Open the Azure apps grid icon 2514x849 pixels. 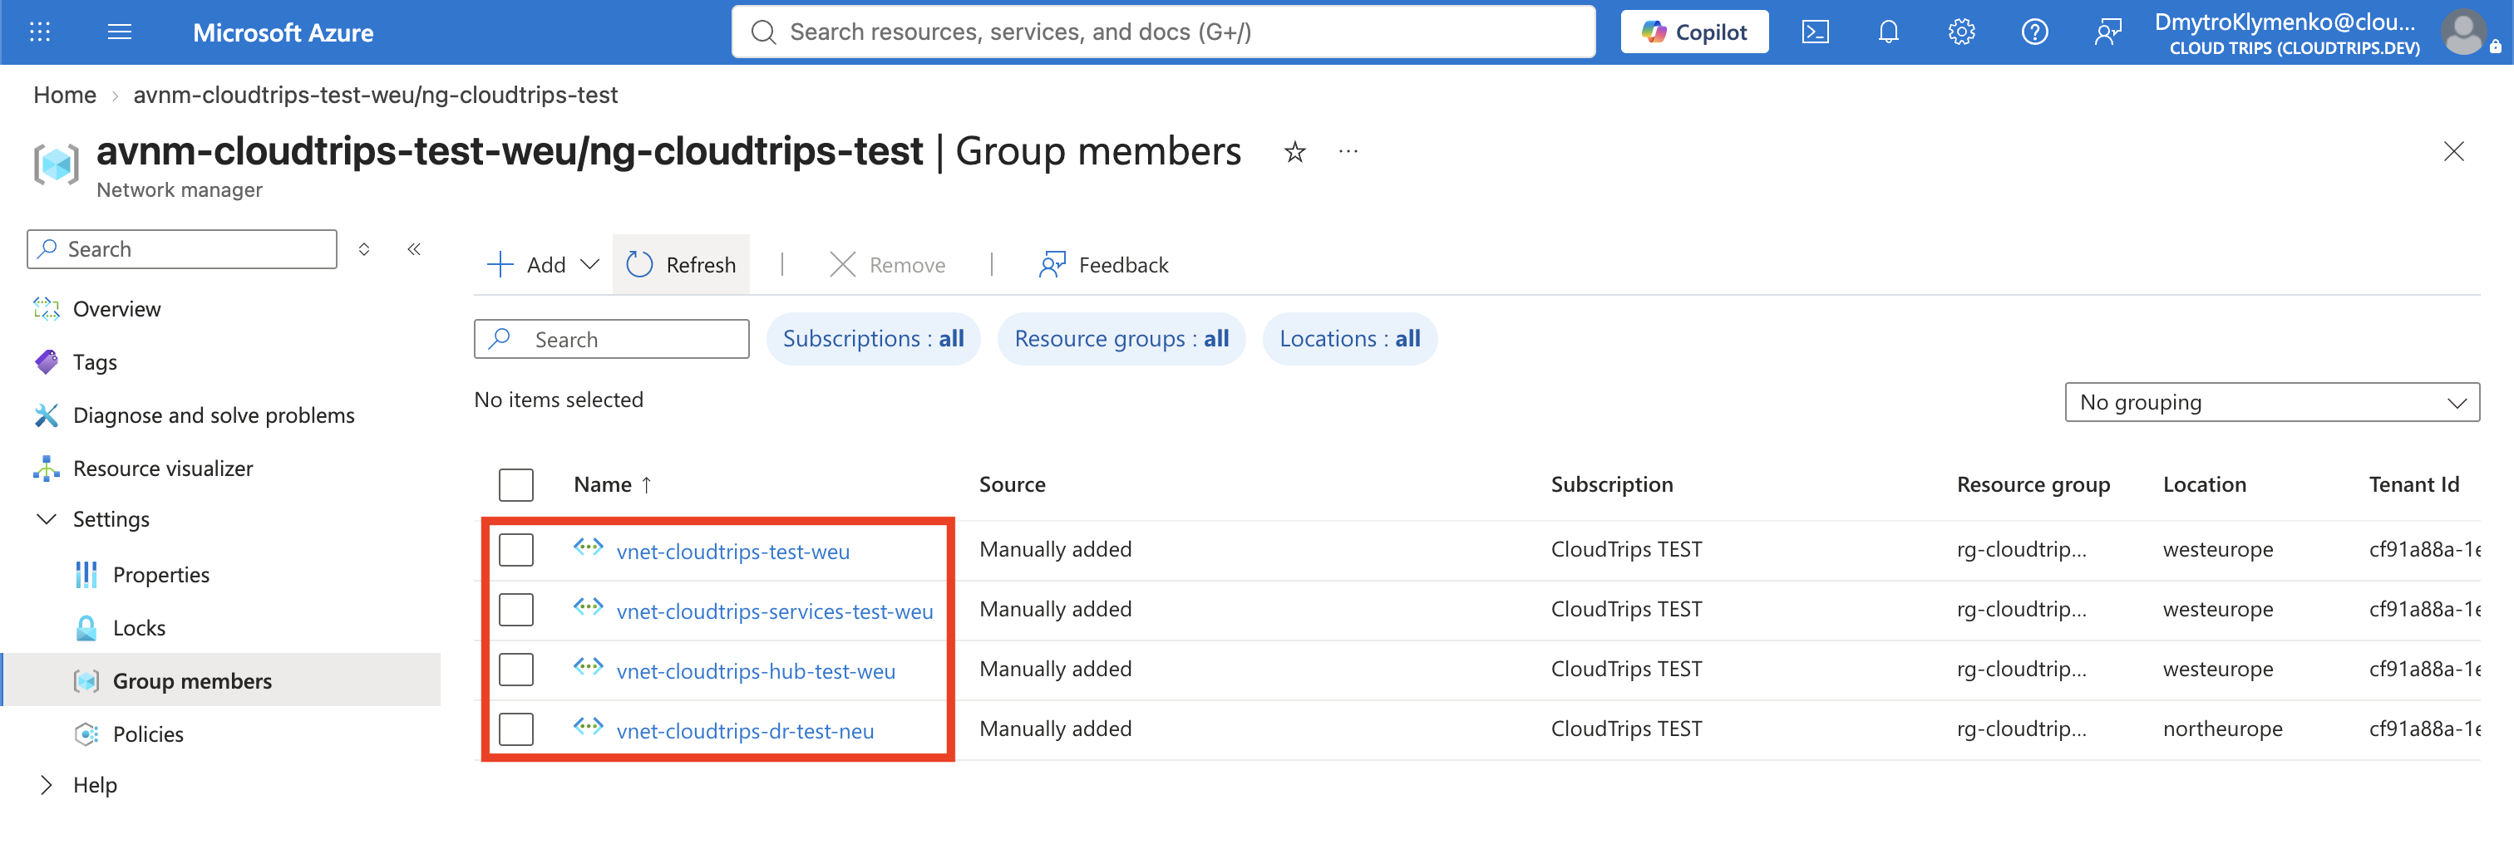pyautogui.click(x=40, y=32)
